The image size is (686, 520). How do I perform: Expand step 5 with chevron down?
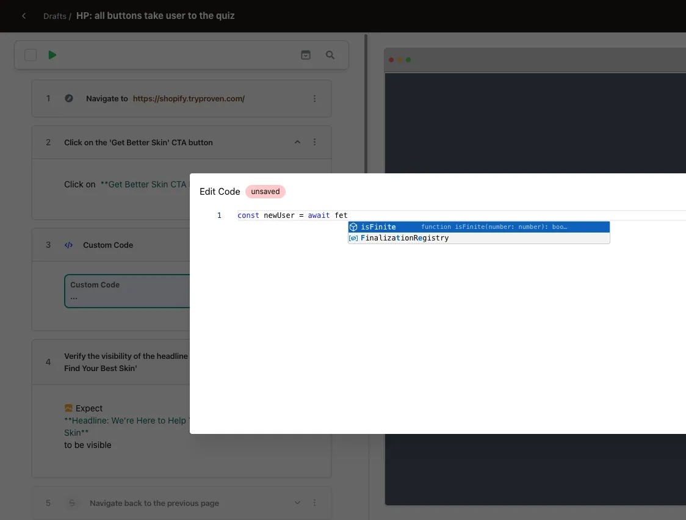(297, 503)
